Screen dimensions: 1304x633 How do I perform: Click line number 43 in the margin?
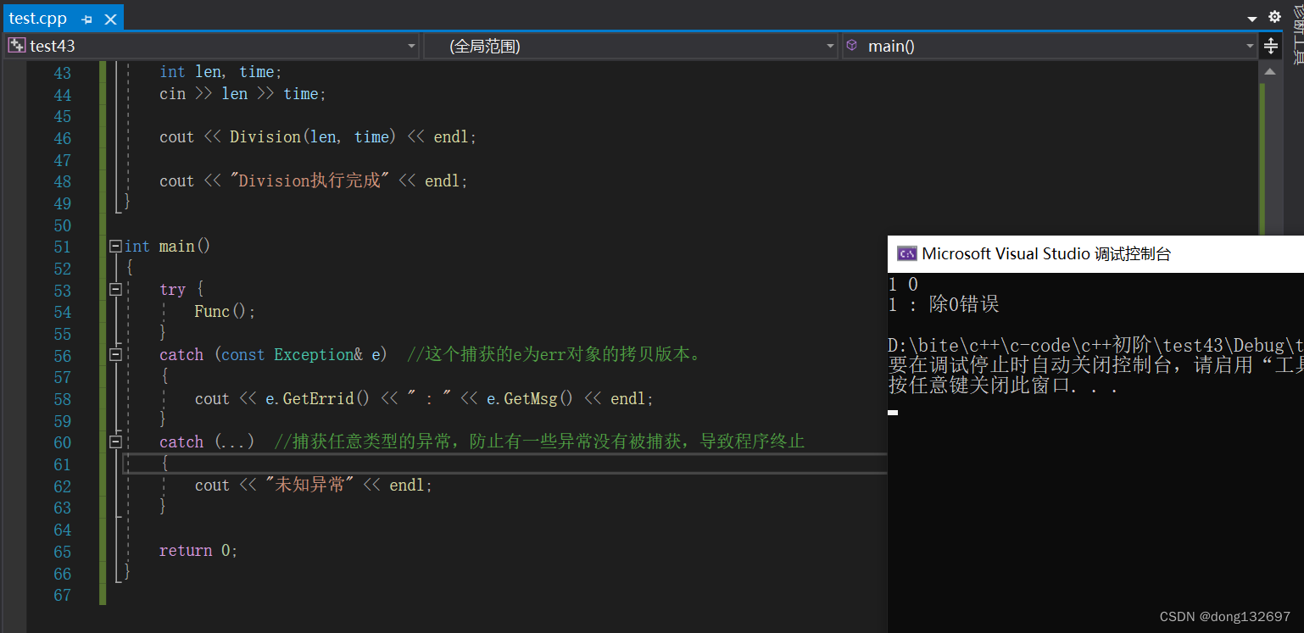coord(62,73)
